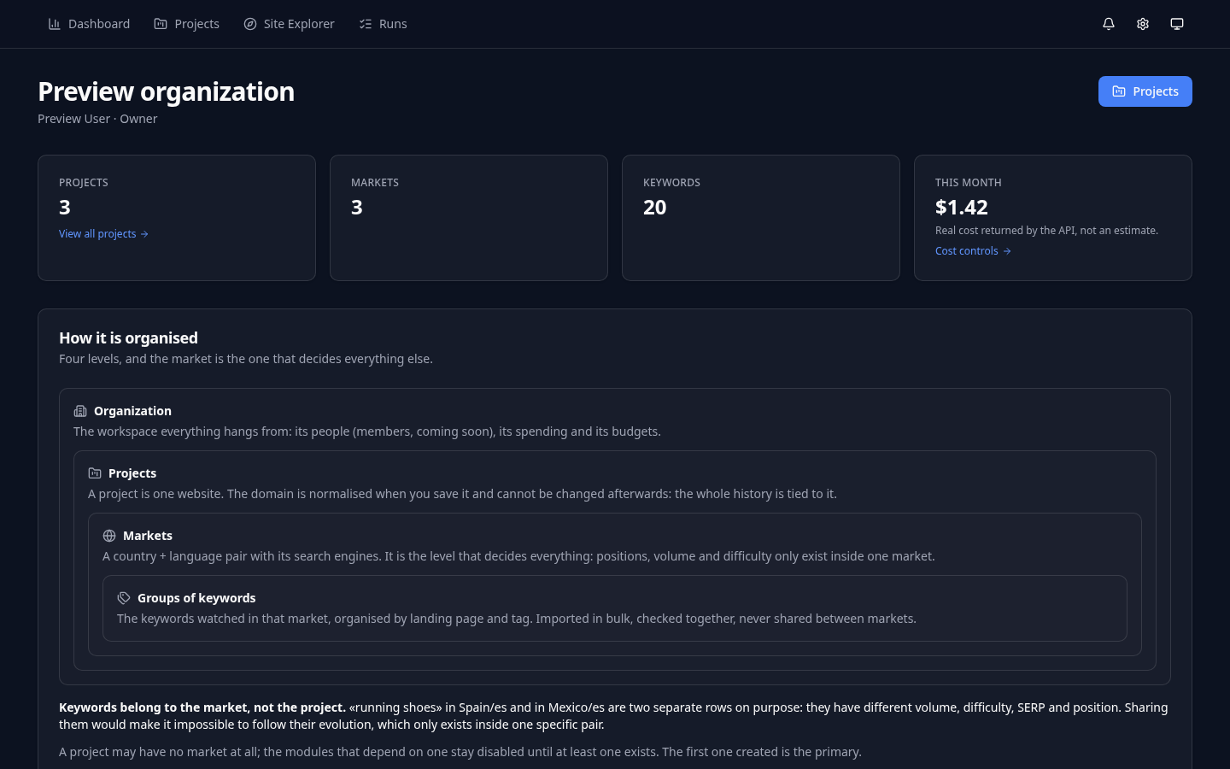Click the Organization level title

(x=132, y=411)
